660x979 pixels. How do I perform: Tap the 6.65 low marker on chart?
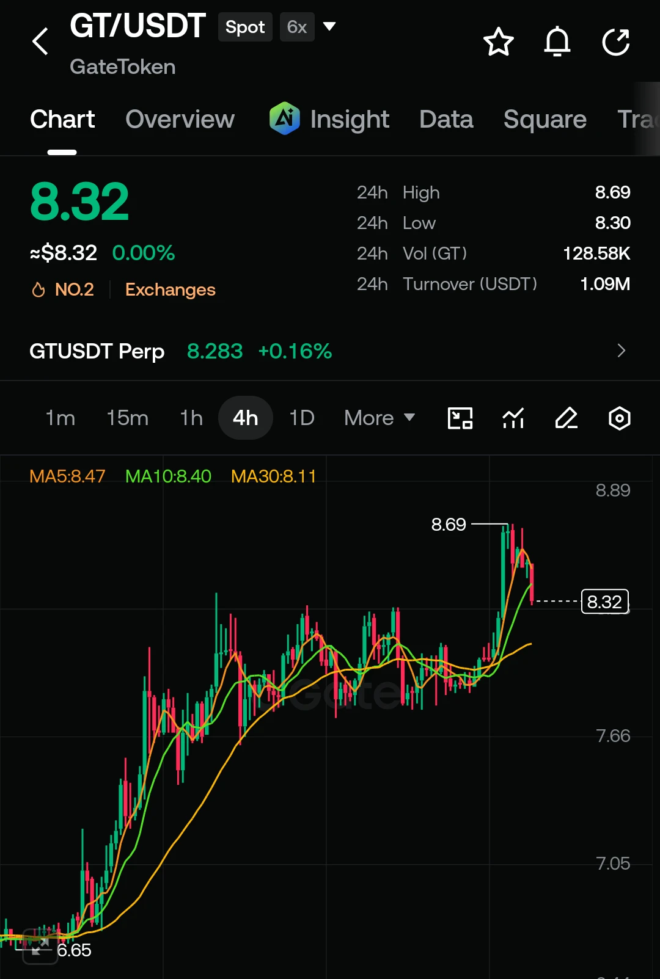(x=74, y=950)
